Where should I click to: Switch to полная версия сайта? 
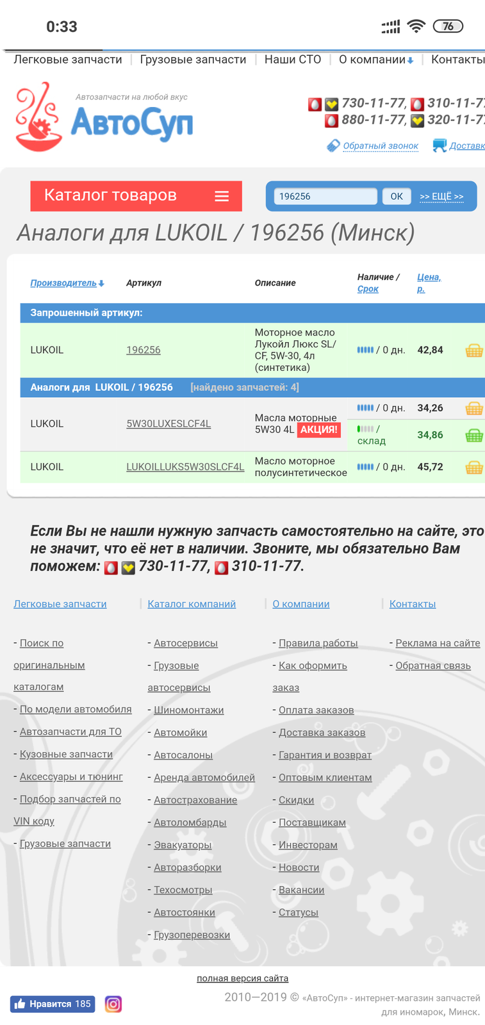click(243, 978)
